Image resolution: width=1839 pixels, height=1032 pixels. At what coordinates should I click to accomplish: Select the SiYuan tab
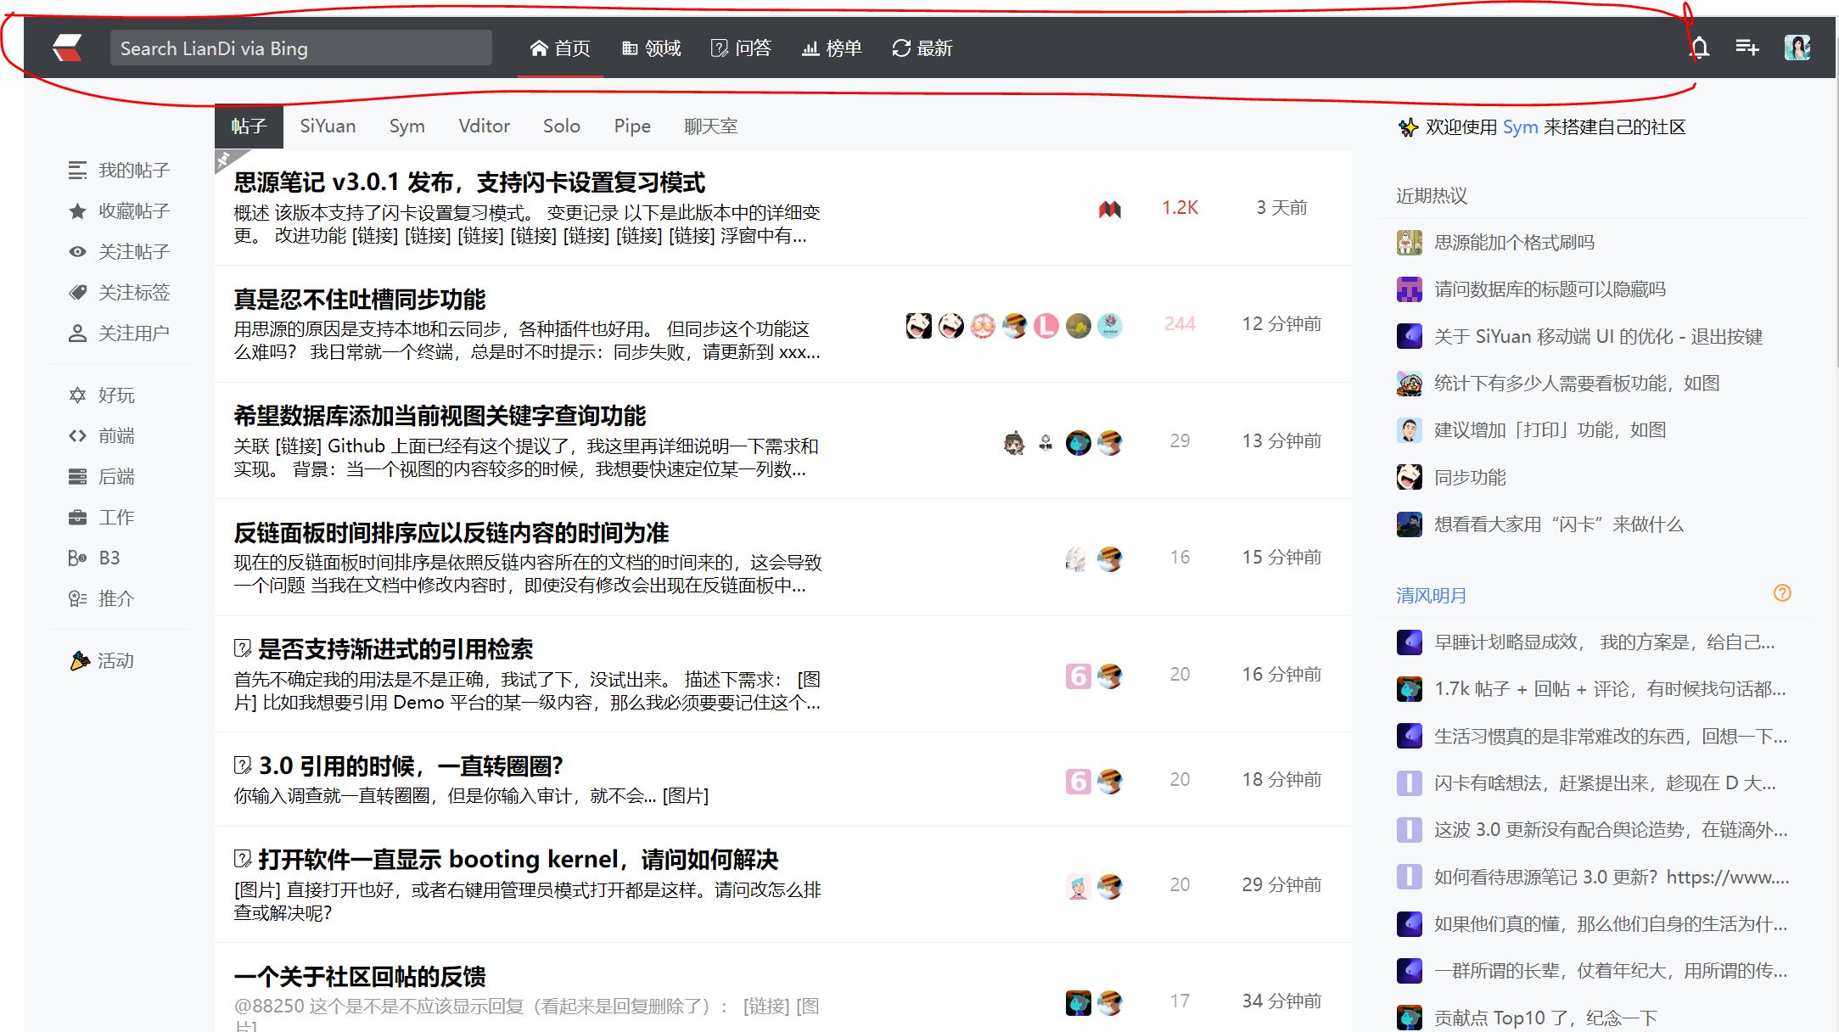pos(328,126)
